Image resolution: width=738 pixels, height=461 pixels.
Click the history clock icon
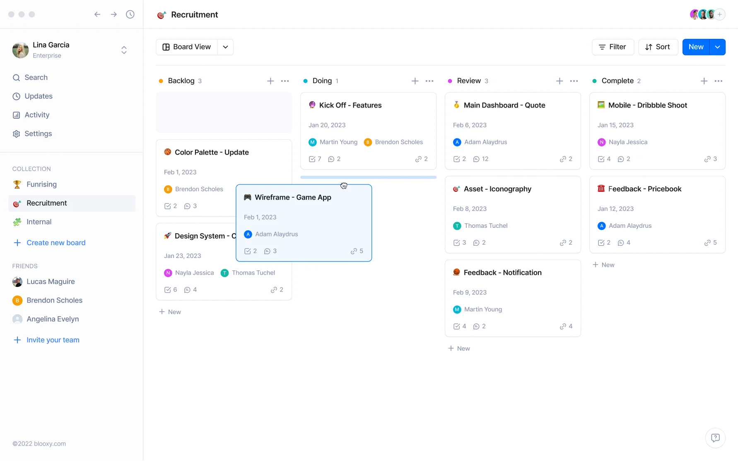[x=130, y=14]
